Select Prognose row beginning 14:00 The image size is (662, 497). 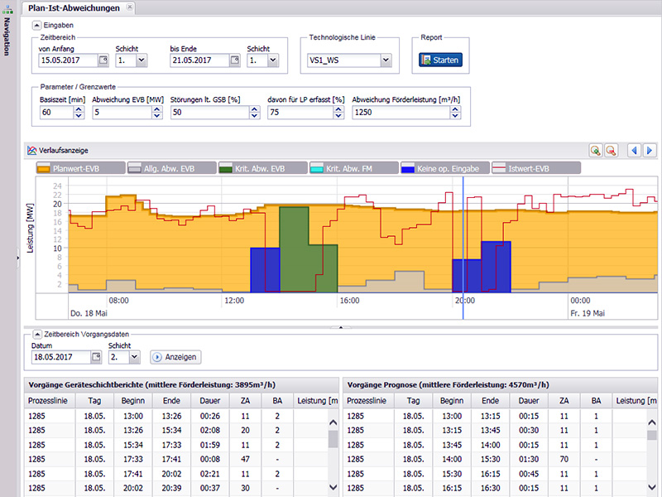495,459
